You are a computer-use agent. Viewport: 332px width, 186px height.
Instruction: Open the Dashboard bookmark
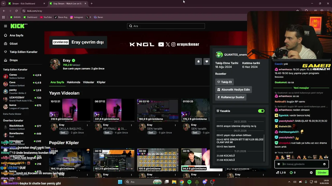(x=30, y=17)
